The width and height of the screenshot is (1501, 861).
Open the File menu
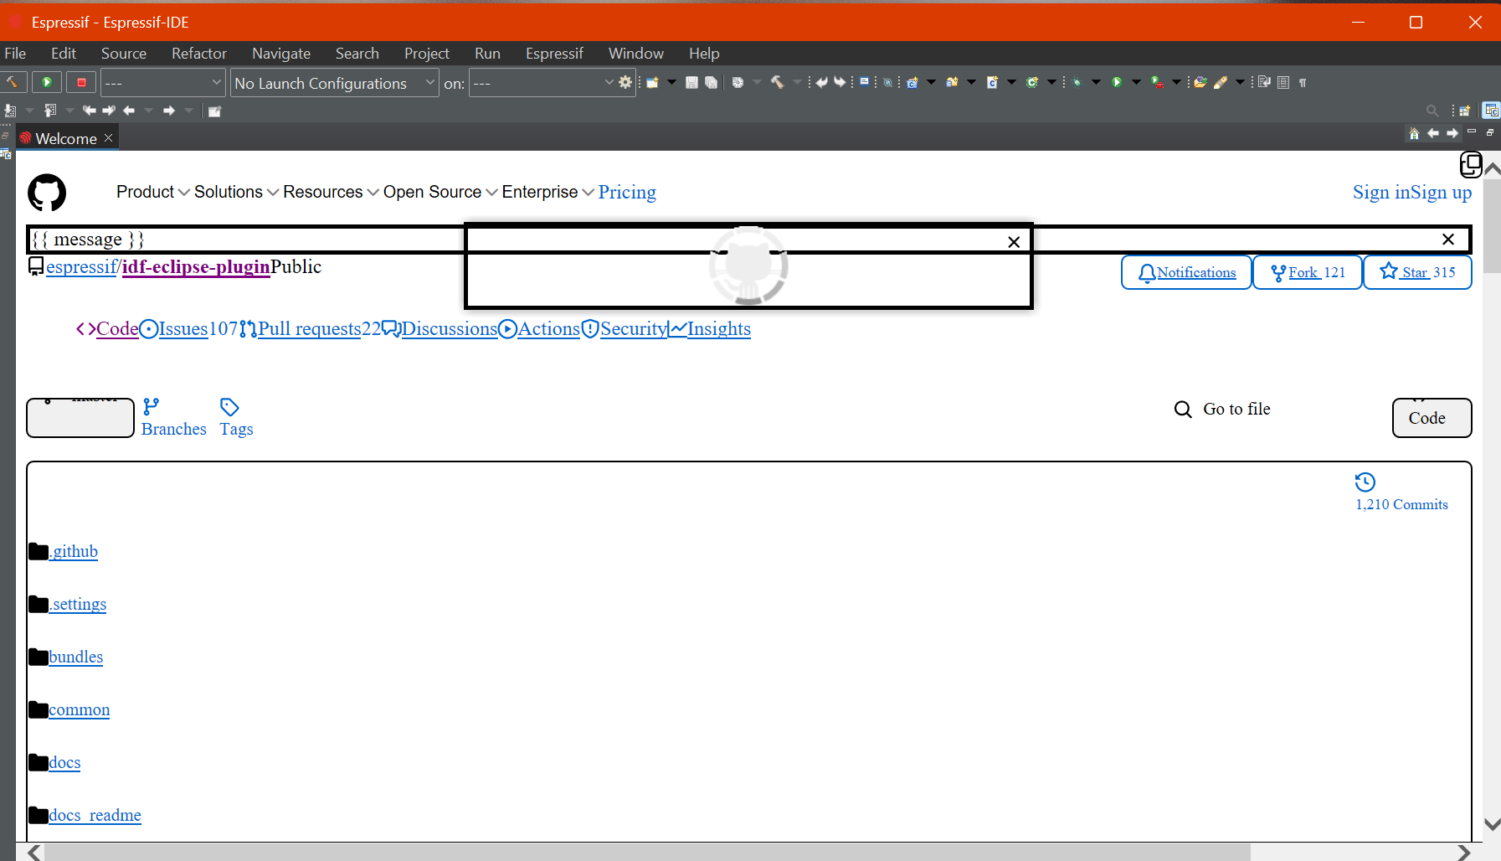click(x=15, y=53)
